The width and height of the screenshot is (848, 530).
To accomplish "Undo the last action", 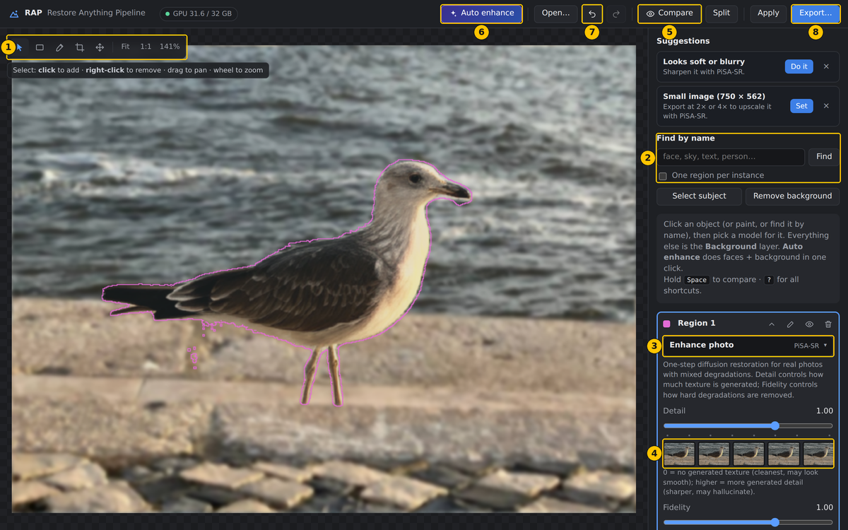I will pos(592,13).
